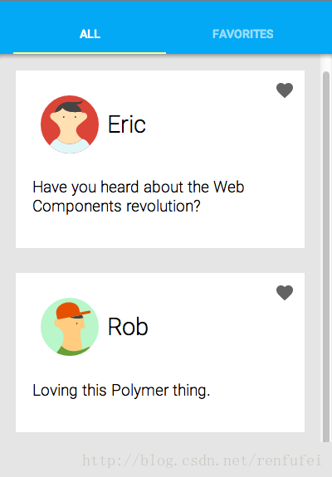
Task: Click the name Rob in the second card
Action: pos(128,327)
